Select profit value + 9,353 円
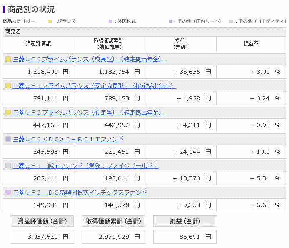 click(x=194, y=205)
